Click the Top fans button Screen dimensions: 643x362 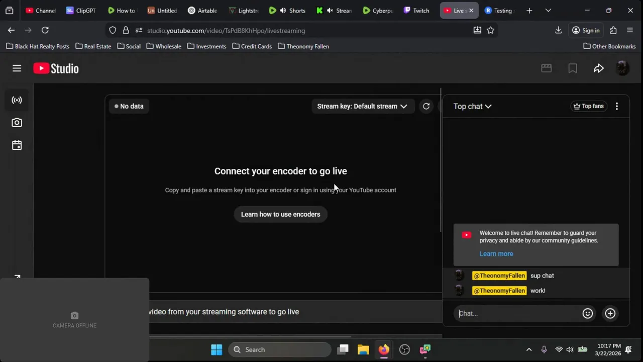(x=588, y=106)
